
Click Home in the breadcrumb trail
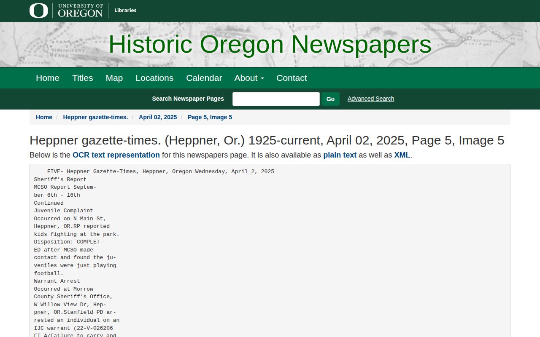pyautogui.click(x=44, y=117)
